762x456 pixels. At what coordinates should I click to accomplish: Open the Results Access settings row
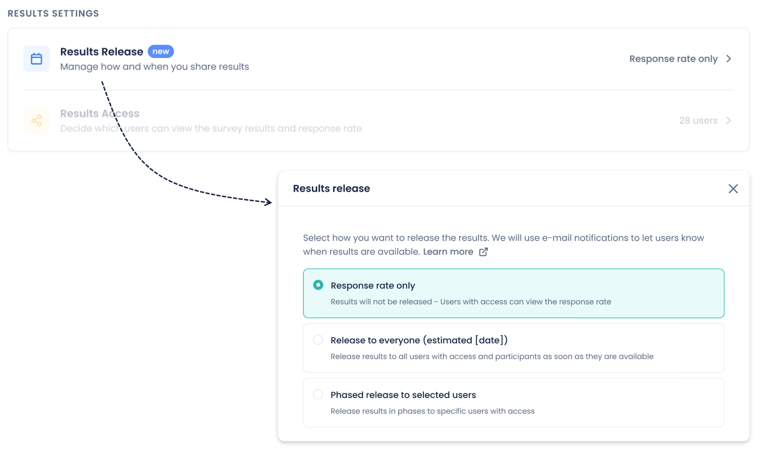(326, 121)
